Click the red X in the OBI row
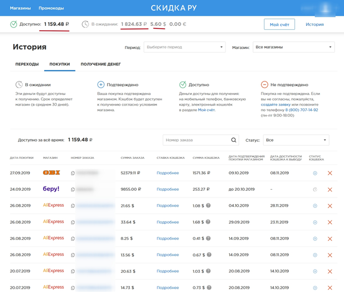The width and height of the screenshot is (344, 292). tap(330, 173)
